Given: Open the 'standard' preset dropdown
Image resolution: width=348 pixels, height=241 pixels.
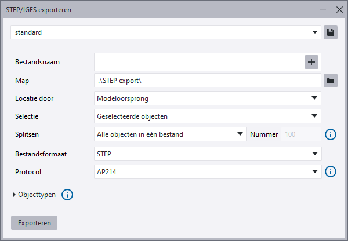Looking at the screenshot, I should point(165,32).
